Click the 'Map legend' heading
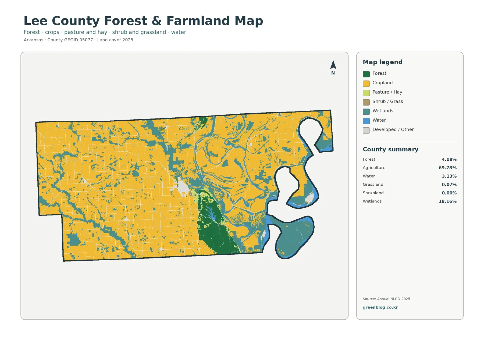Screen dimensions: 484x342 pyautogui.click(x=383, y=62)
